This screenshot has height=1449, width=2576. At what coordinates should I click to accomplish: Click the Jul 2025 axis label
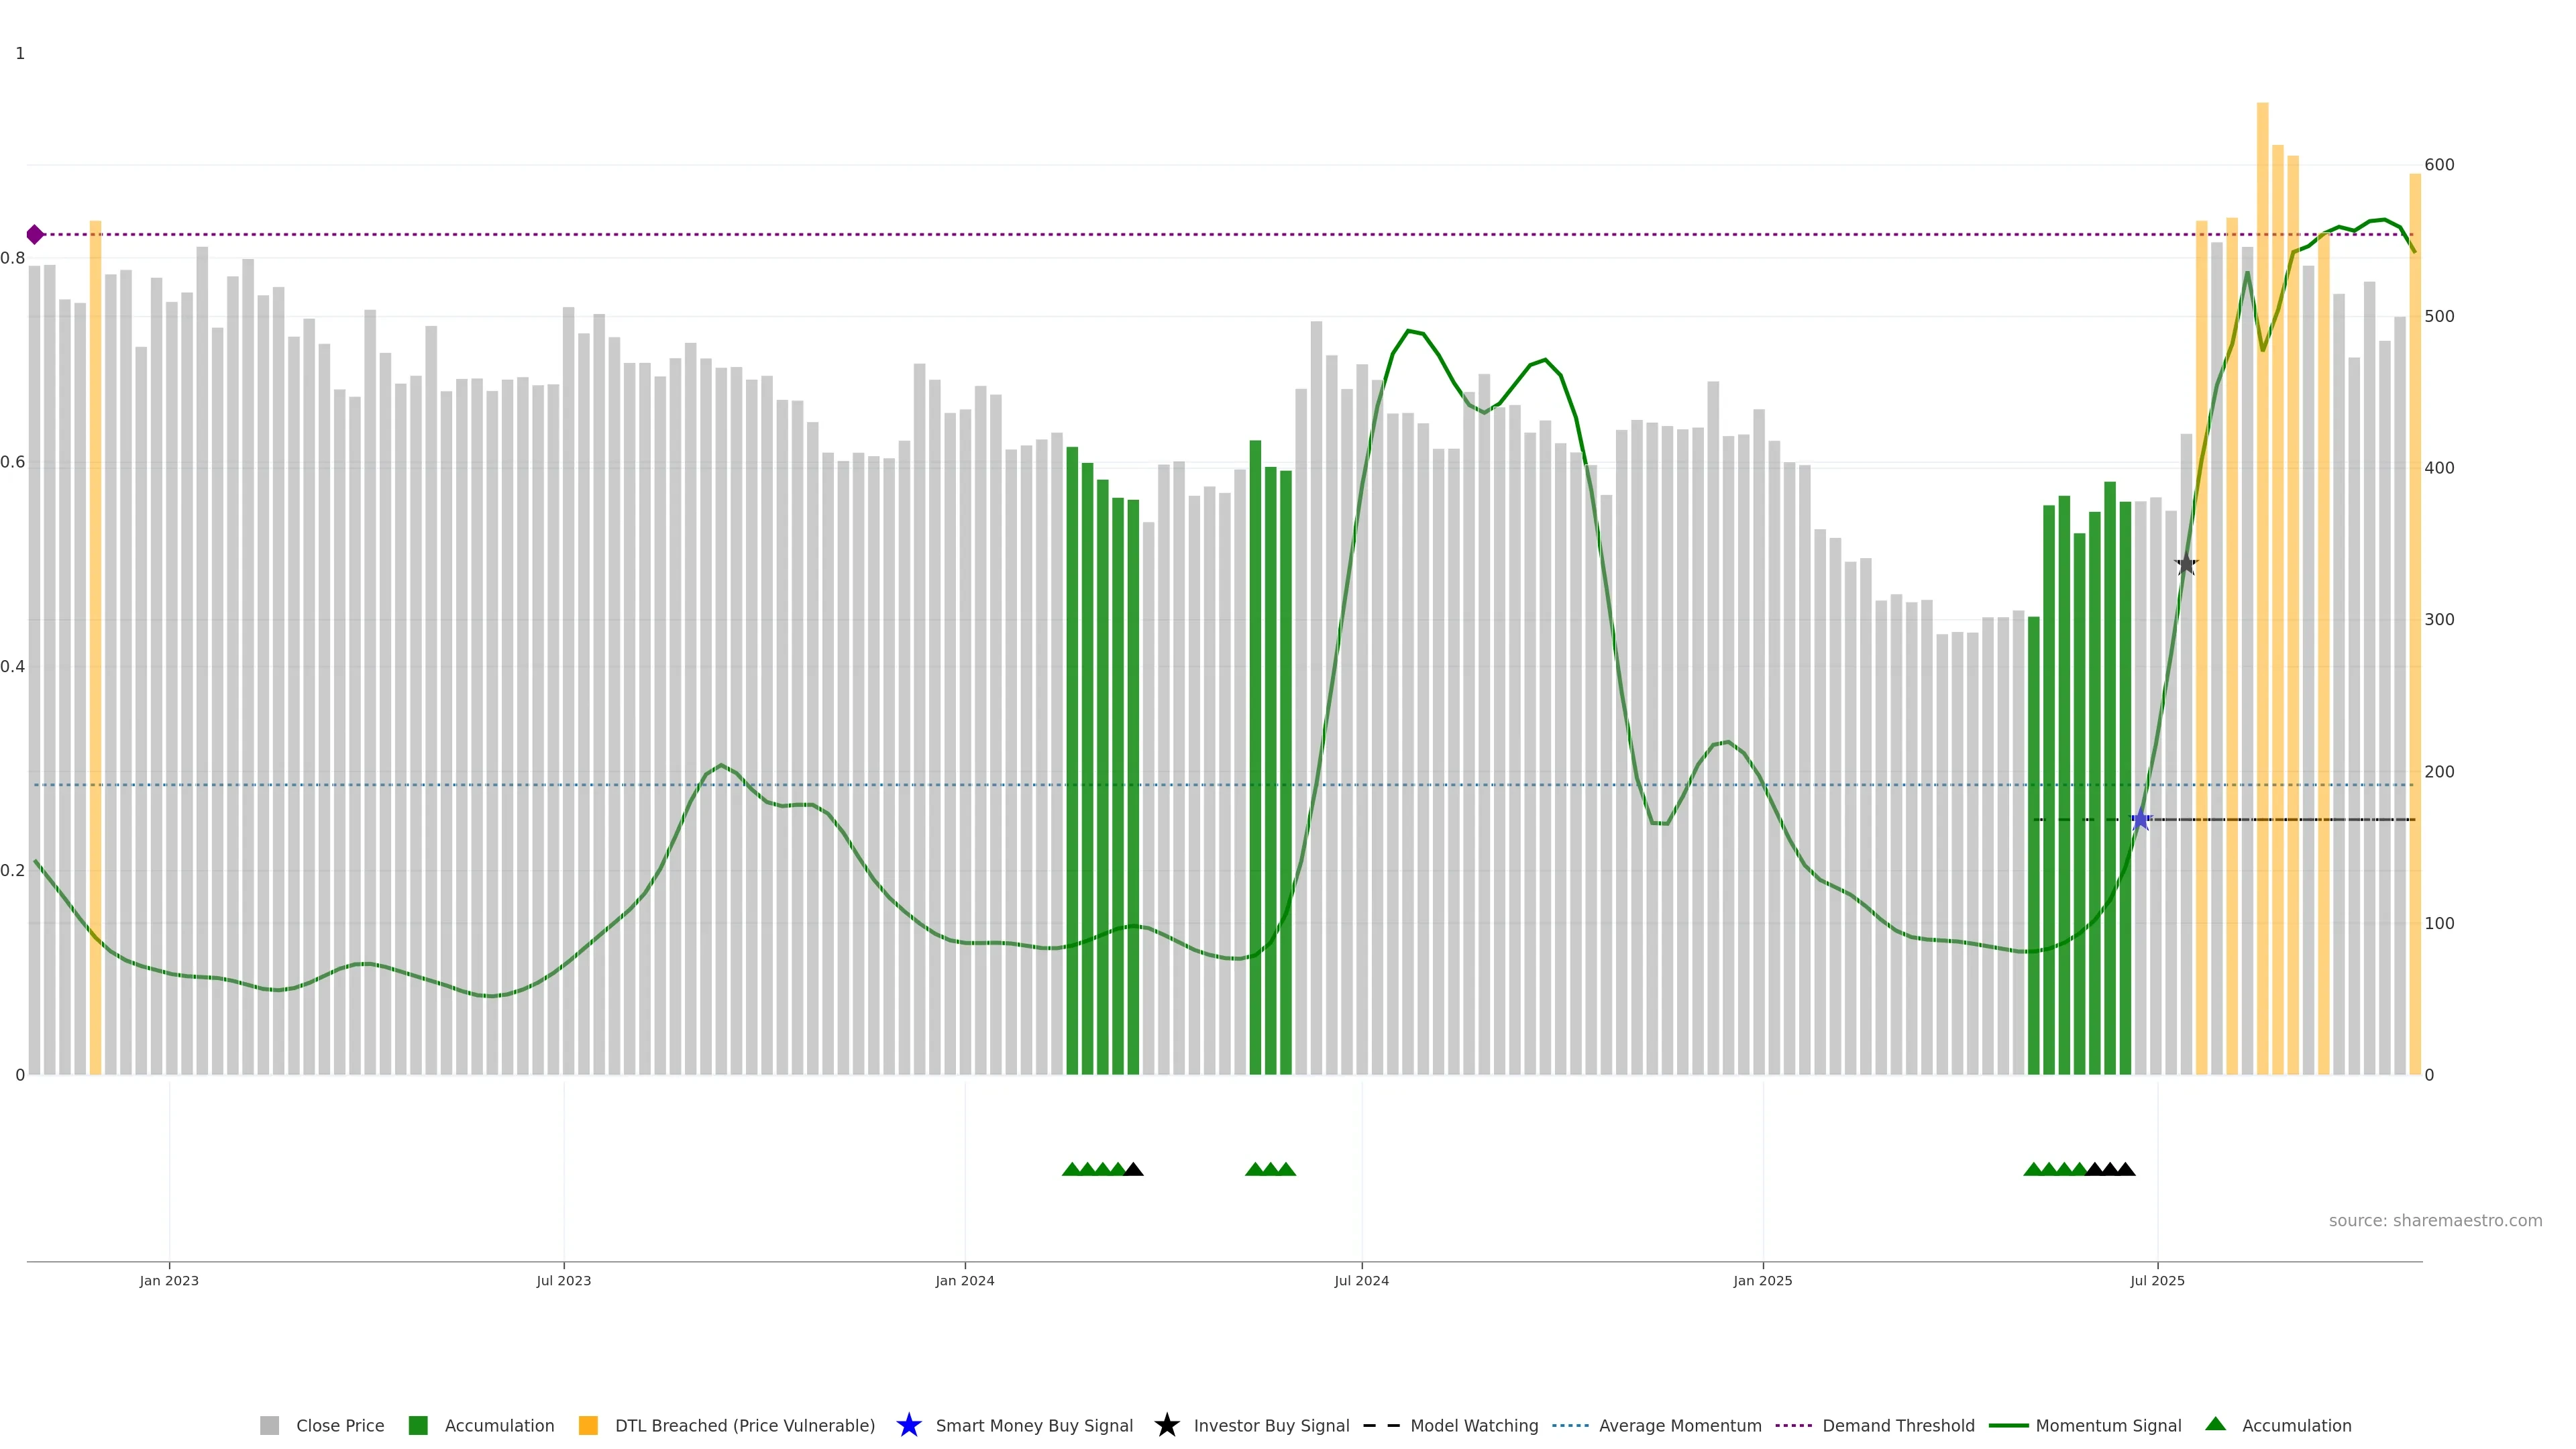point(2157,1281)
